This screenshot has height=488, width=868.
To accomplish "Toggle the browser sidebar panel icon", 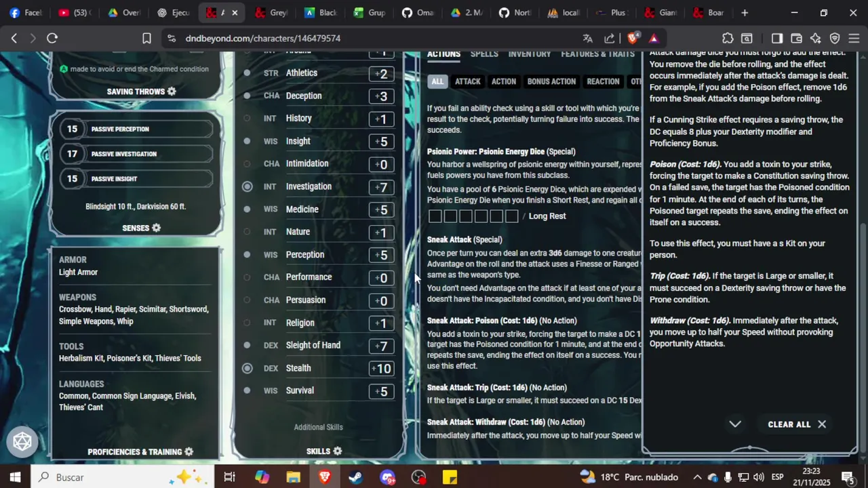I will [777, 39].
